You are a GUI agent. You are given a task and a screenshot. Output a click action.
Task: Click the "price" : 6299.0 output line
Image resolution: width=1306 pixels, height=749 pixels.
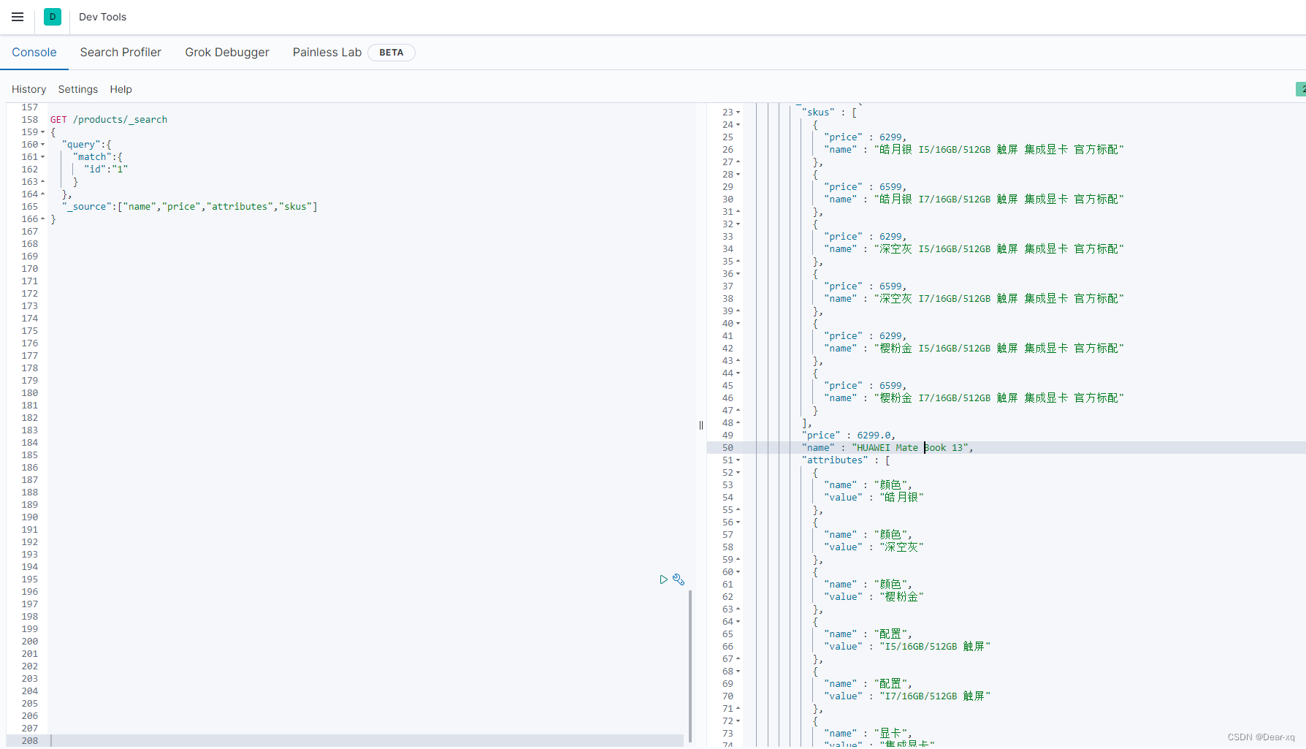coord(848,436)
